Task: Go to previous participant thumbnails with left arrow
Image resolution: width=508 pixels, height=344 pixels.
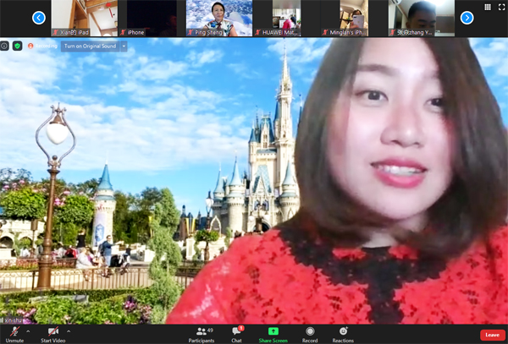Action: (39, 18)
